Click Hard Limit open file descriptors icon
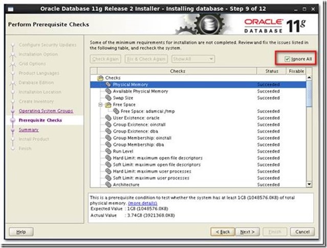This screenshot has height=248, width=327. pos(108,158)
